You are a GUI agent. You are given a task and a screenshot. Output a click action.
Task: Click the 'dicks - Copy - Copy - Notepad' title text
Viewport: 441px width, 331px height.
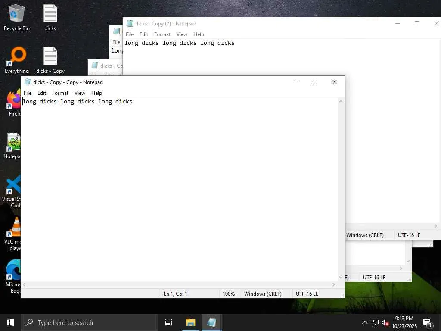pyautogui.click(x=68, y=82)
